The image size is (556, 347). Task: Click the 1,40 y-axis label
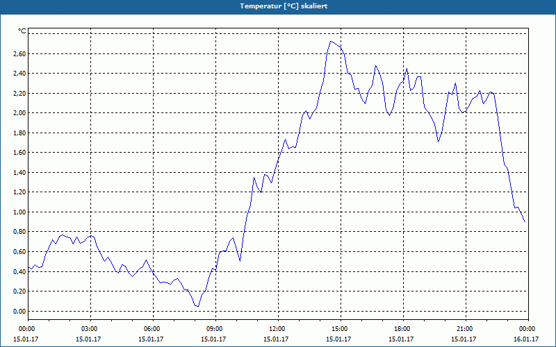20,172
